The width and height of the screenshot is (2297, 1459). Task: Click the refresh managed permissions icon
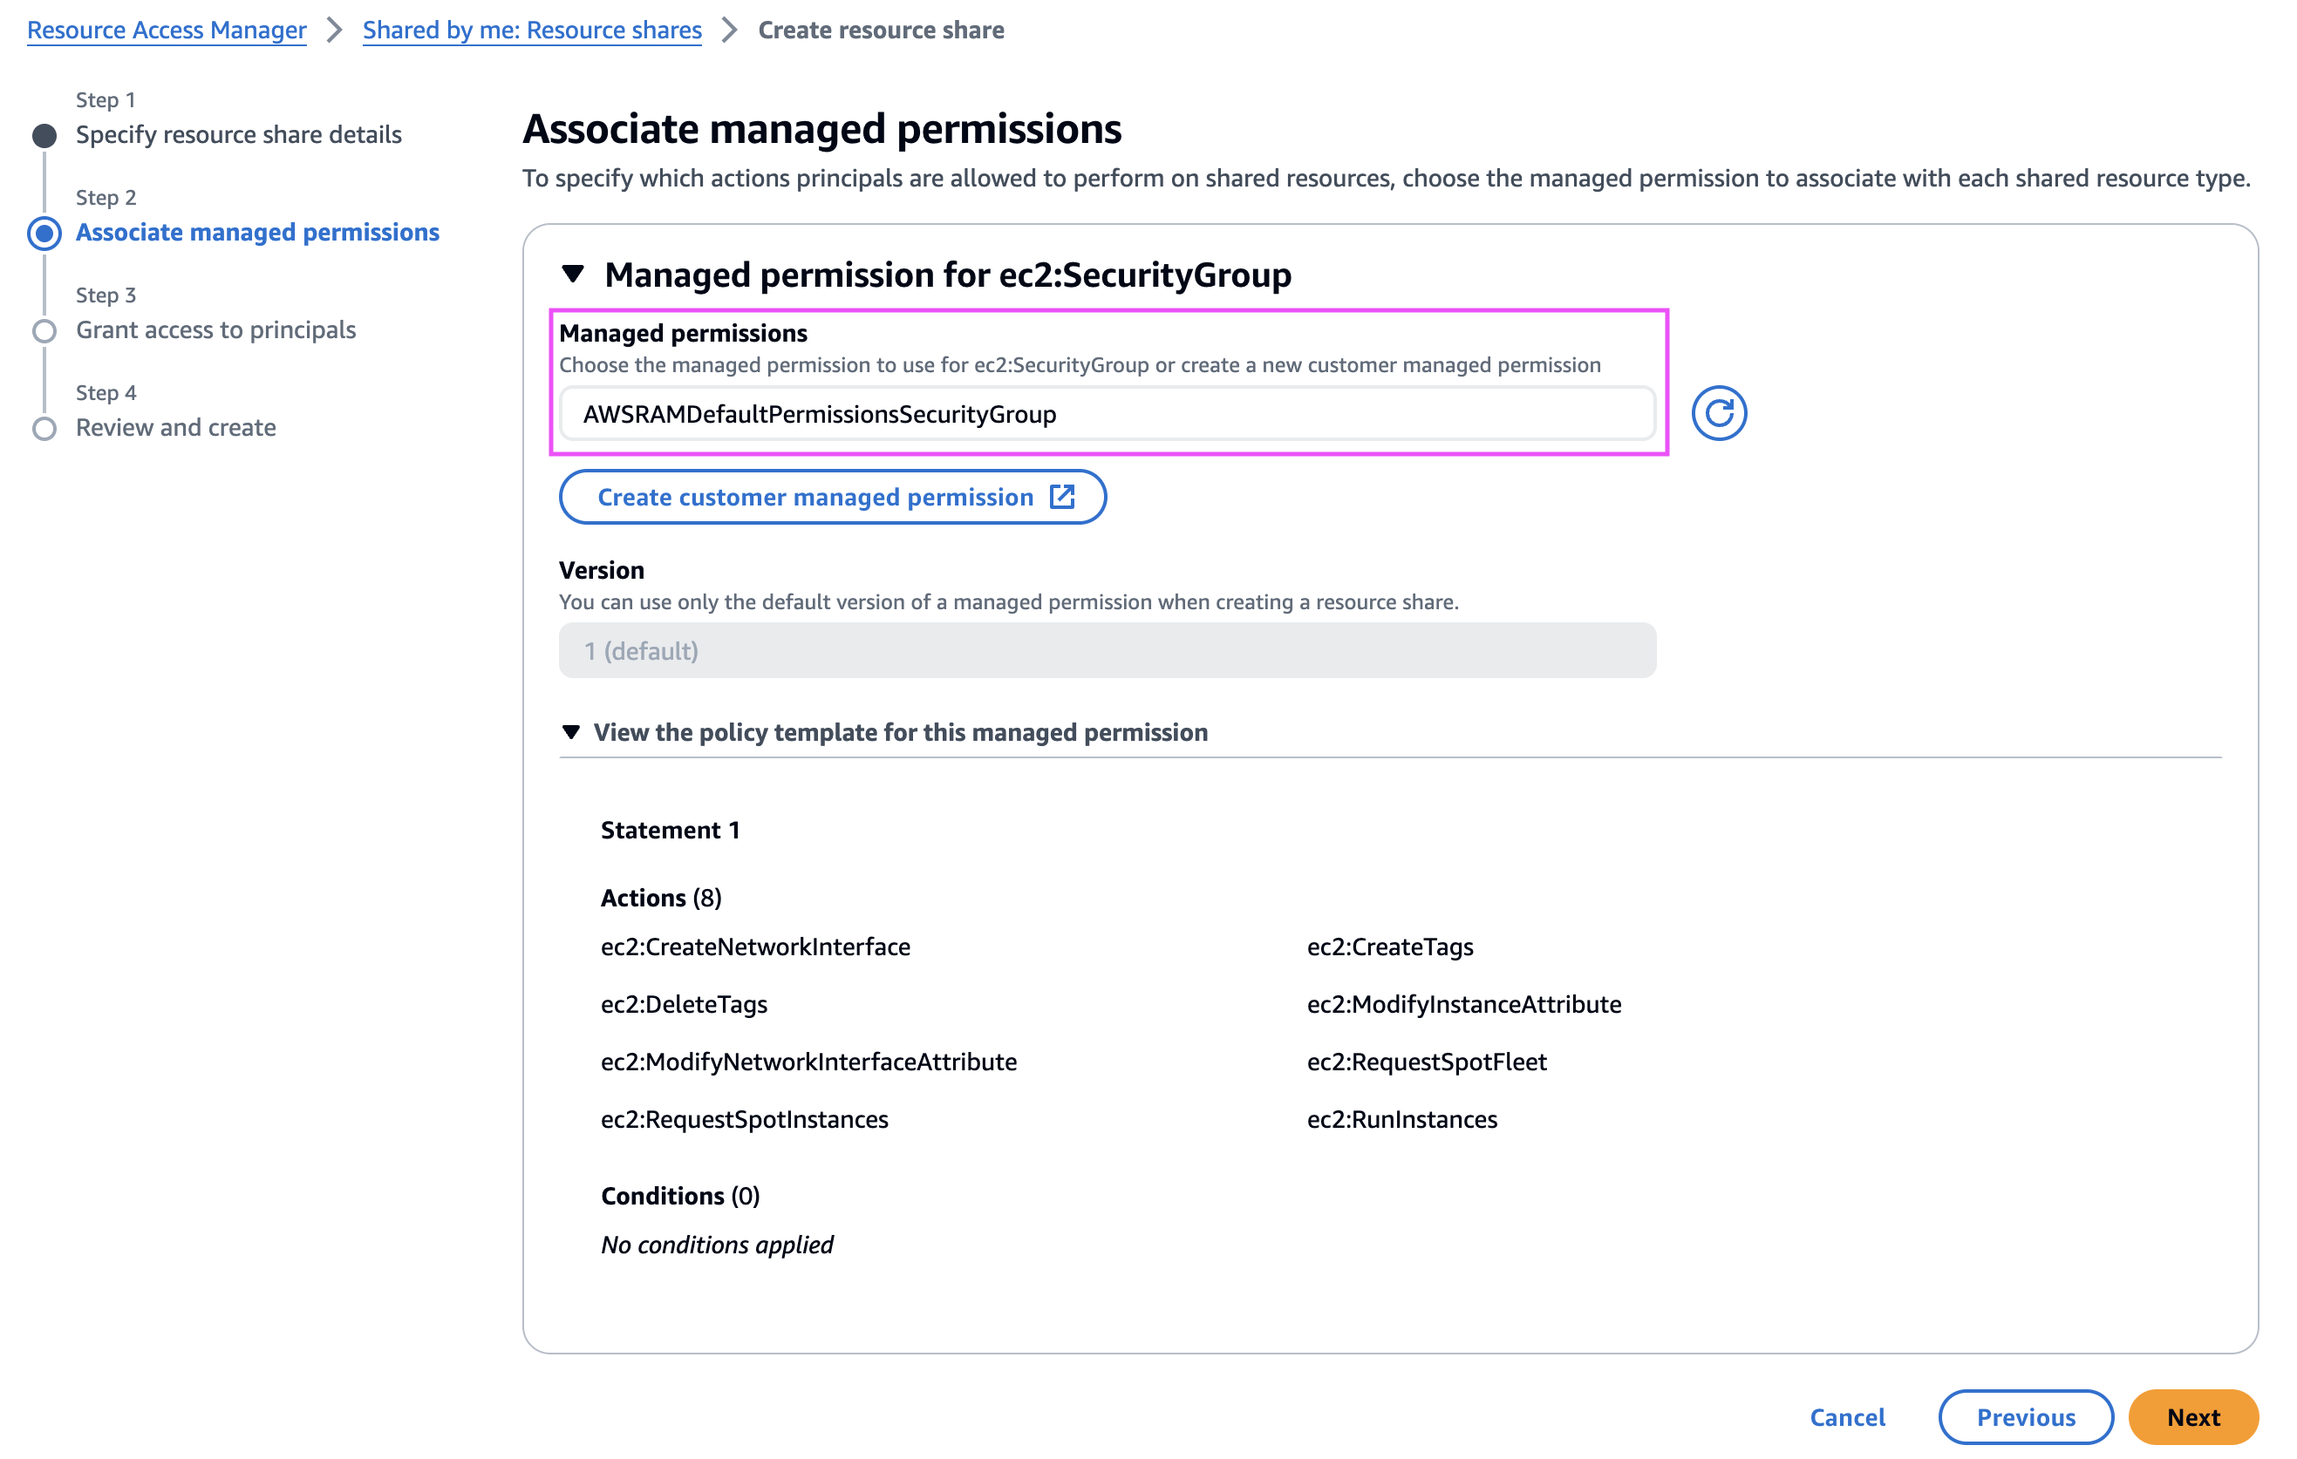(1718, 413)
